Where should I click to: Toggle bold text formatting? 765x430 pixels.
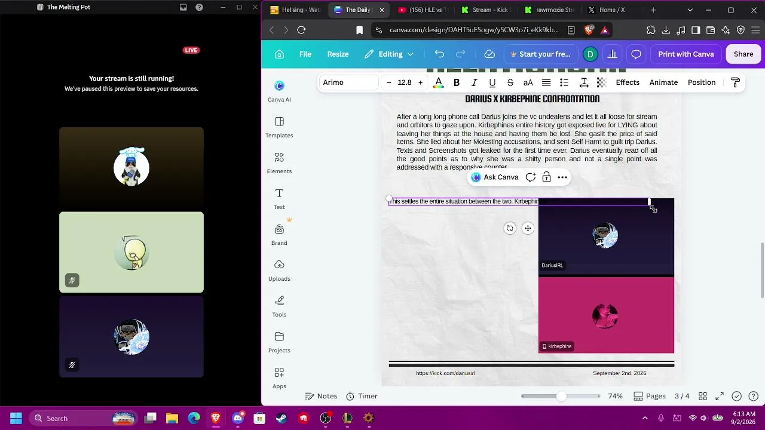click(457, 82)
